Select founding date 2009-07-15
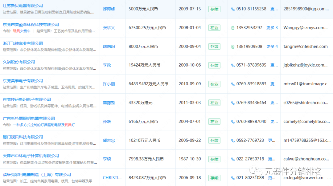Viewport: 333px width, 186px height. pyautogui.click(x=190, y=9)
